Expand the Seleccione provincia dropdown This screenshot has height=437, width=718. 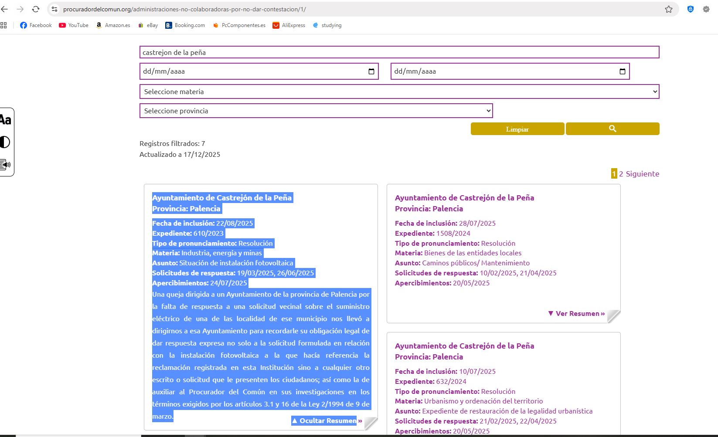[316, 111]
